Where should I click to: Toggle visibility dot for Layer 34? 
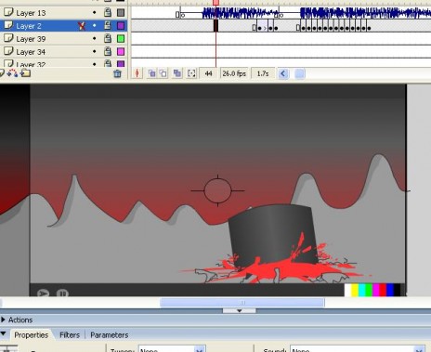click(95, 52)
